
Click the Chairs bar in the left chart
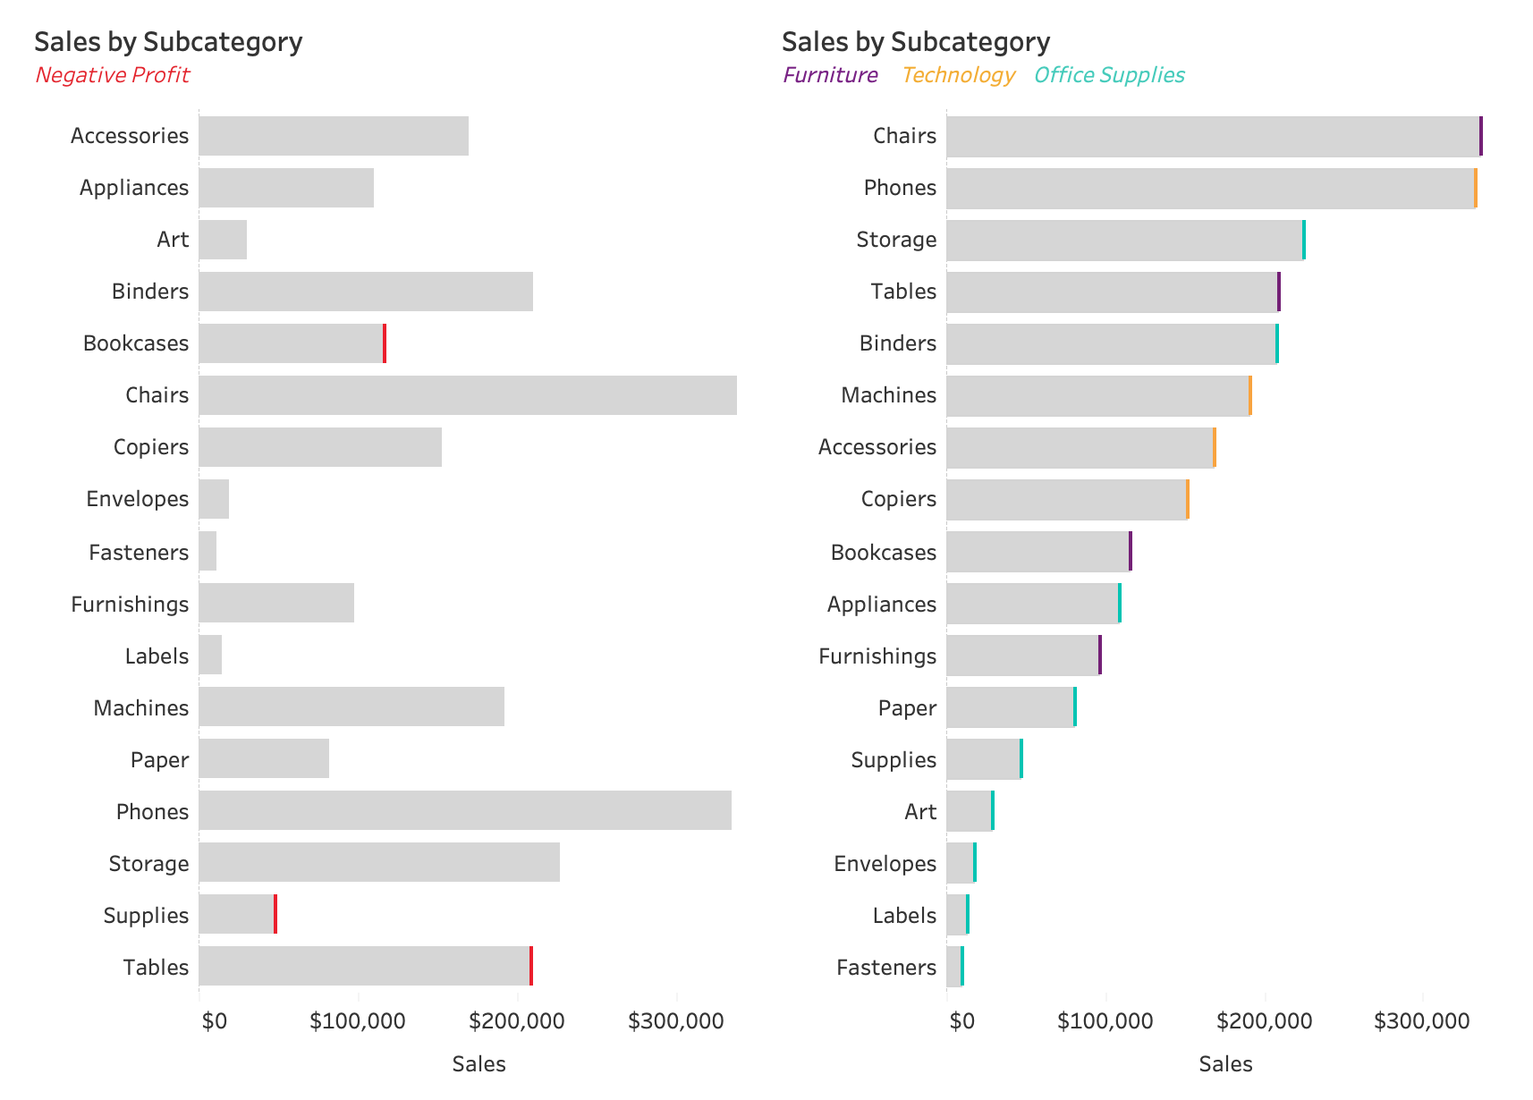coord(468,395)
